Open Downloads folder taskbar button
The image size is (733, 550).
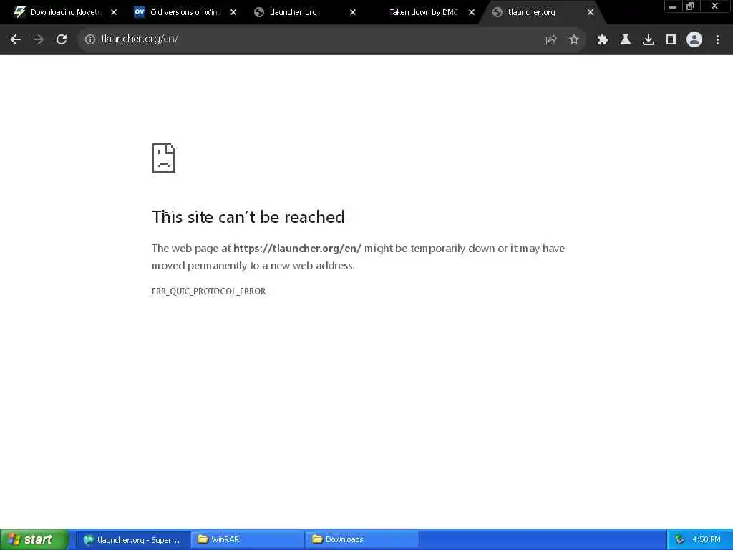click(x=361, y=540)
